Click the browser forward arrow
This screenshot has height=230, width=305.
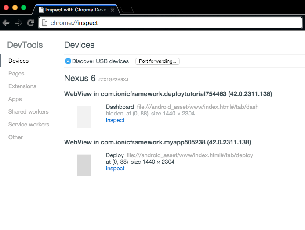pyautogui.click(x=18, y=23)
